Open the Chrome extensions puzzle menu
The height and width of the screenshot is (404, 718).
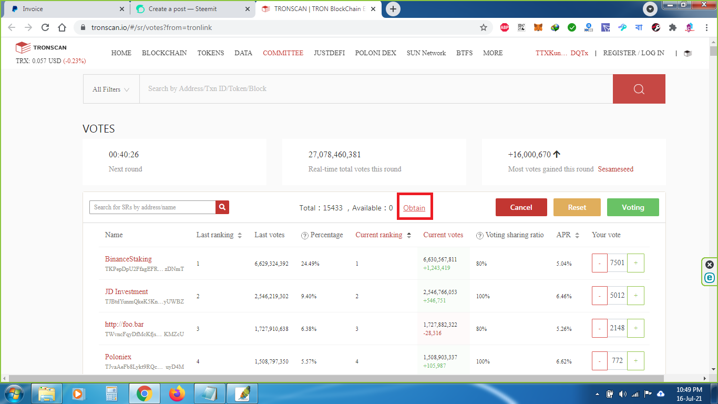pos(673,27)
